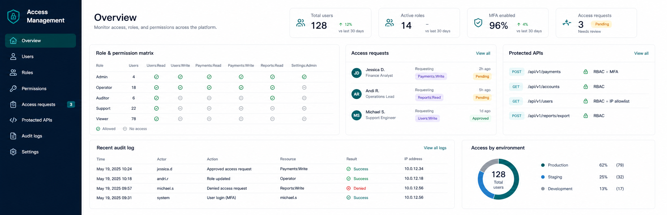The width and height of the screenshot is (667, 215).
Task: Click the /api/v1/reports/export endpoint text
Action: point(549,116)
